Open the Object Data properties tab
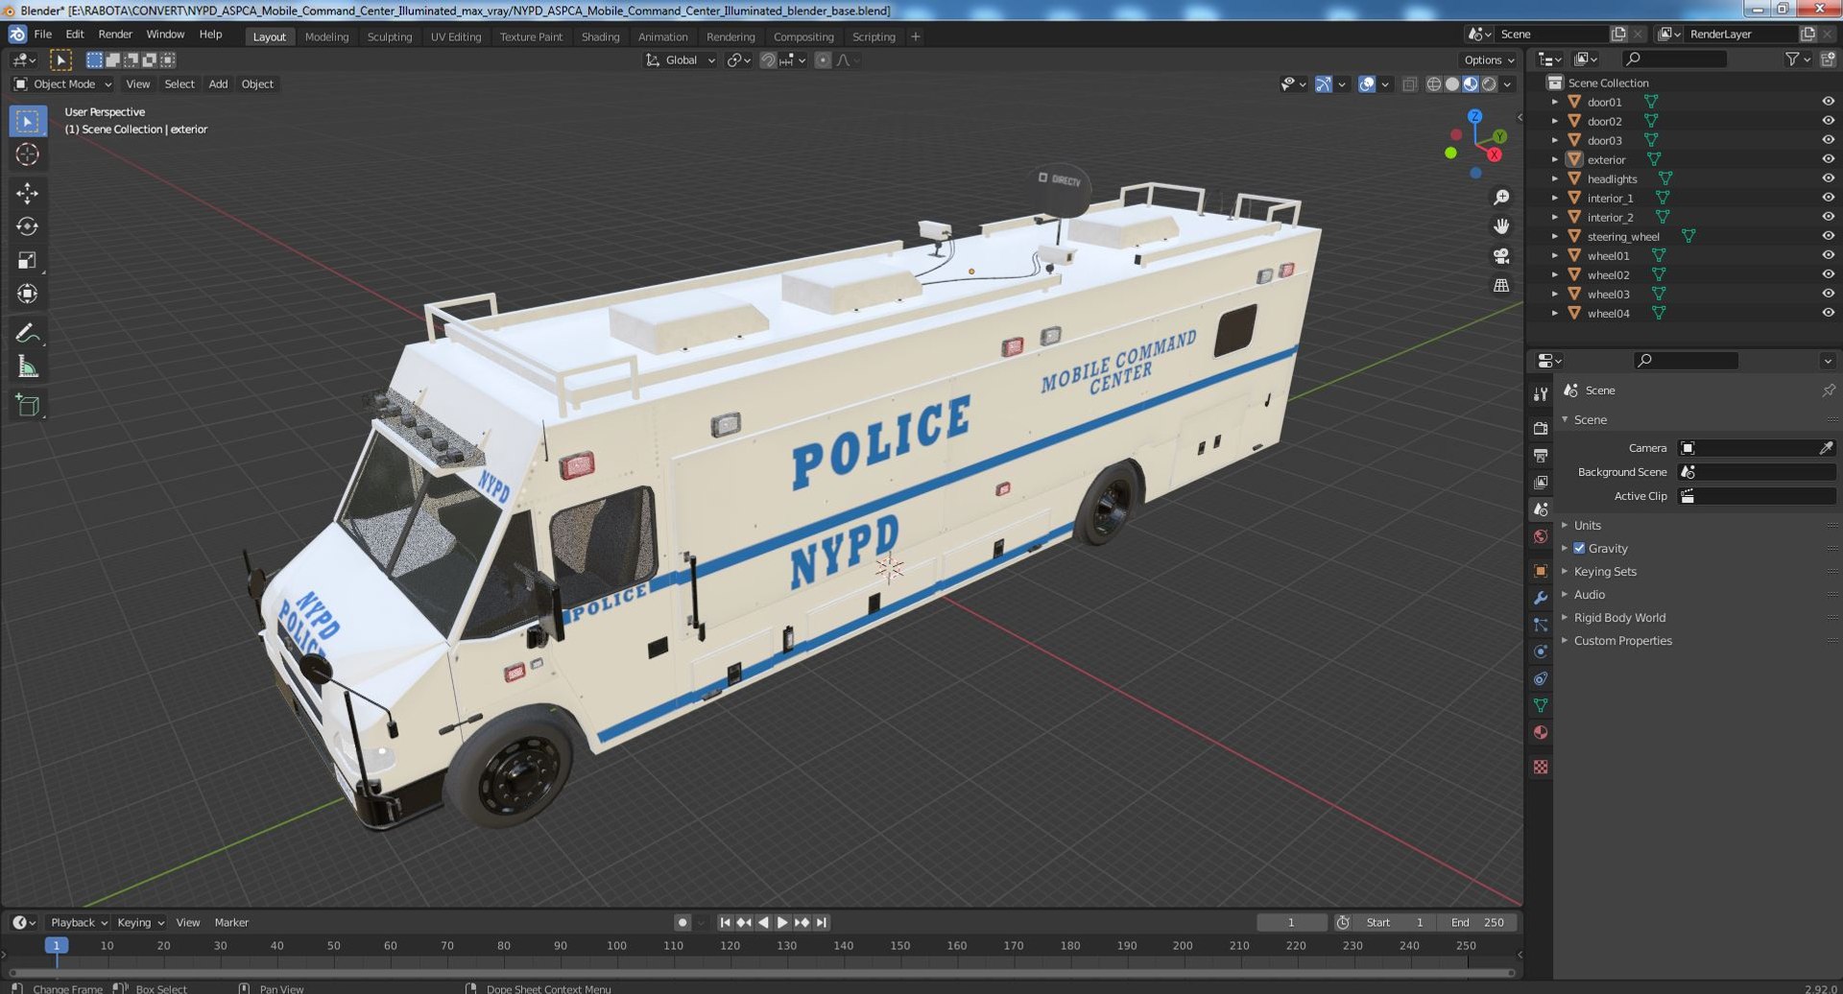Screen dimensions: 1843x994 tap(1541, 705)
